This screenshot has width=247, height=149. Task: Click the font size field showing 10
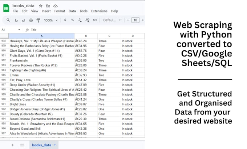pos(135,20)
